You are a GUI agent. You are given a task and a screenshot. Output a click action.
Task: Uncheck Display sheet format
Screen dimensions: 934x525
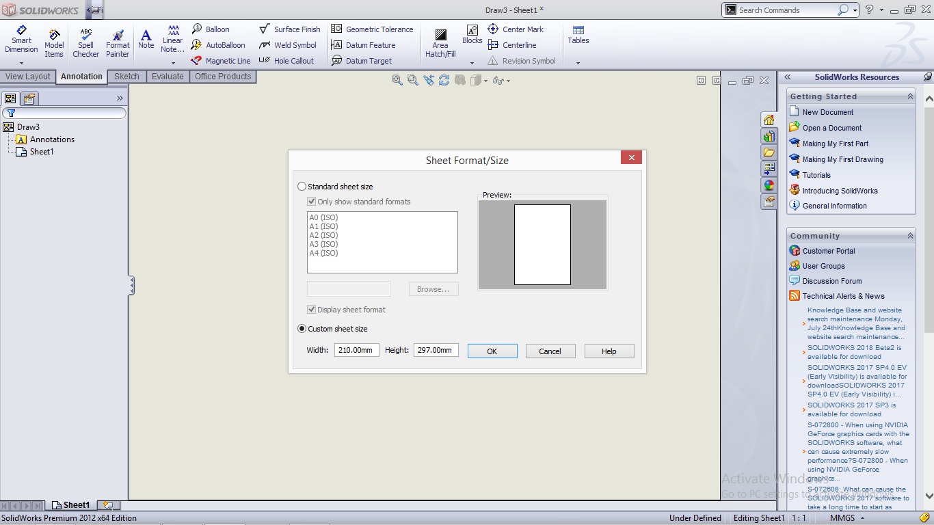312,310
